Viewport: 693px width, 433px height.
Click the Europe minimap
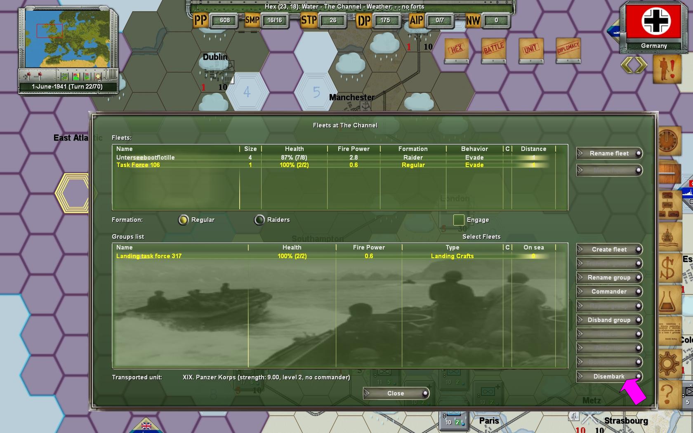click(67, 39)
